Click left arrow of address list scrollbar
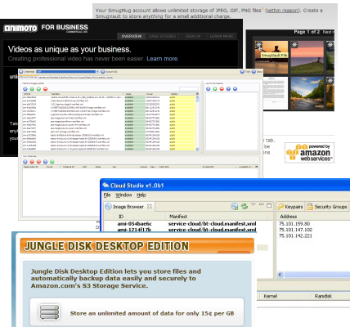 coord(280,275)
